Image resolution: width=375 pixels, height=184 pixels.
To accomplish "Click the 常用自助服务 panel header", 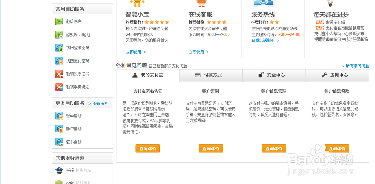I will (x=82, y=9).
